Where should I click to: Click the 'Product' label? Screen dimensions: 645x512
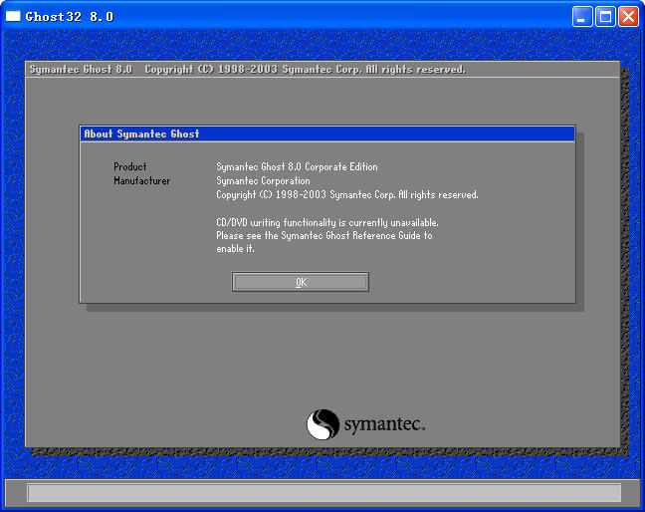[x=130, y=167]
